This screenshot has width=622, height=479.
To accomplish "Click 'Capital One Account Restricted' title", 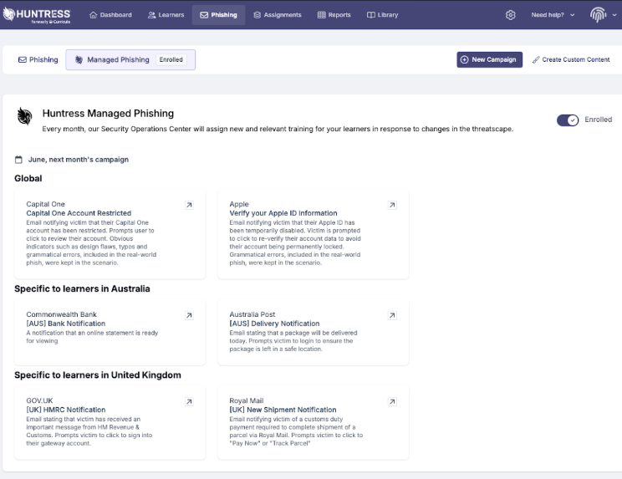I will (x=79, y=213).
